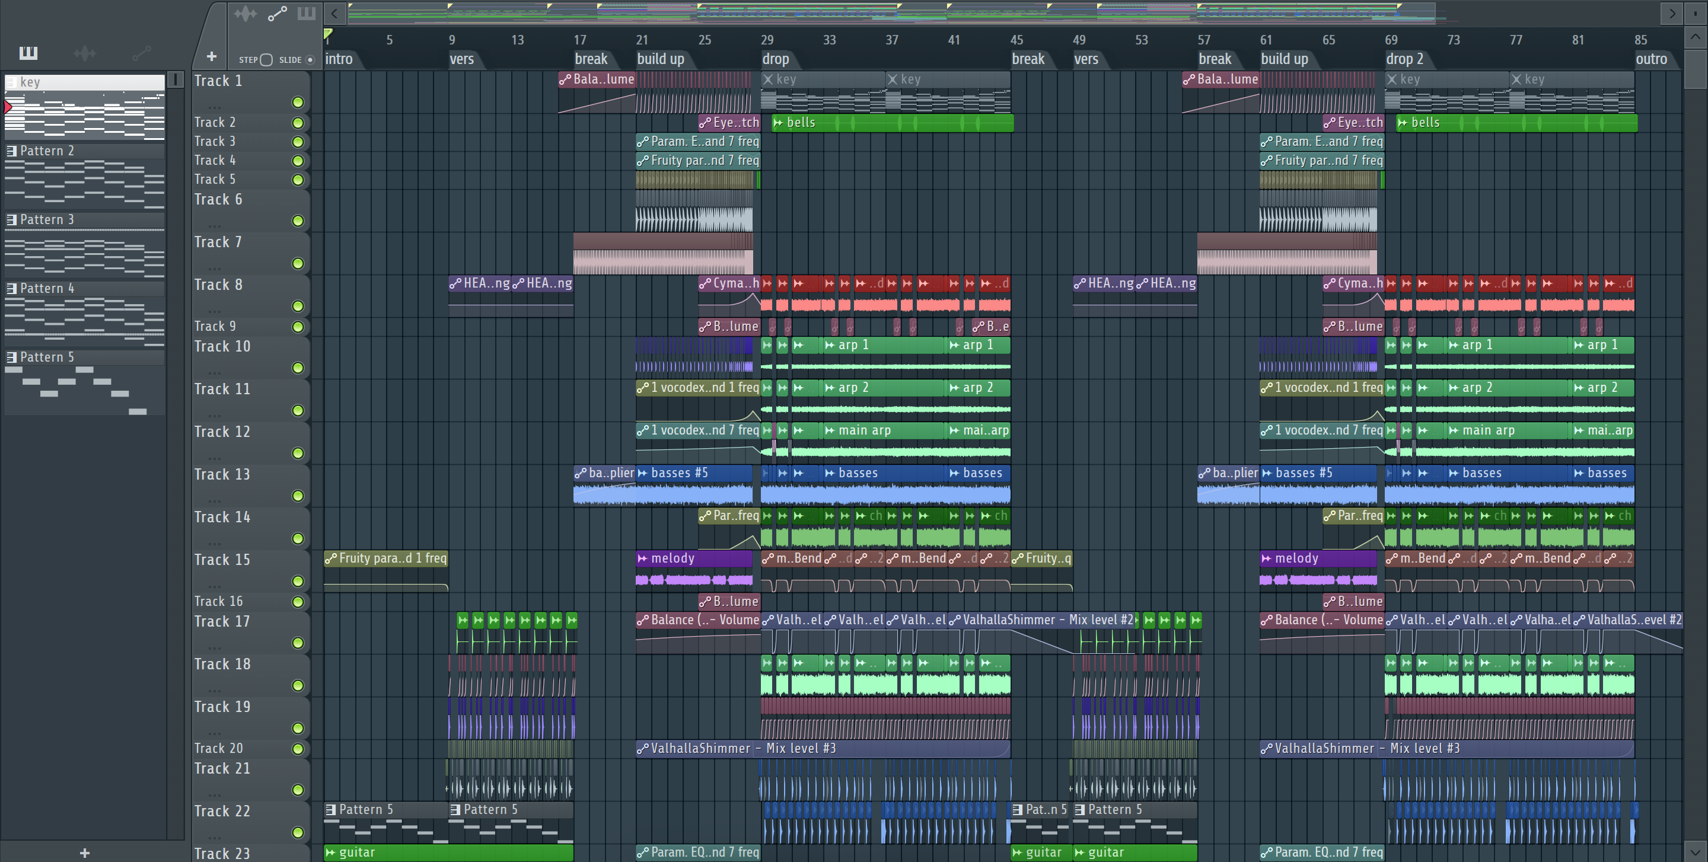Click the Fruity para..d 1 freq clip icon
This screenshot has width=1708, height=862.
[330, 558]
